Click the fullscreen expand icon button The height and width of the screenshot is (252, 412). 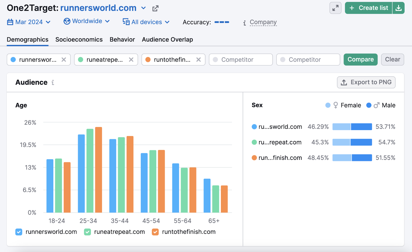pyautogui.click(x=335, y=8)
